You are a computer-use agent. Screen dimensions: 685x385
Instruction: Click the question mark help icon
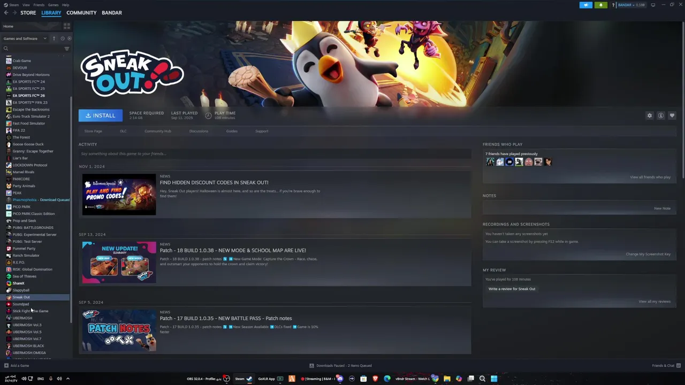click(x=613, y=5)
